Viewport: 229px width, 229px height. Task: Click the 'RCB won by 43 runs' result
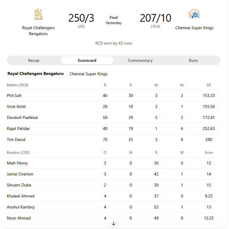coord(114,43)
